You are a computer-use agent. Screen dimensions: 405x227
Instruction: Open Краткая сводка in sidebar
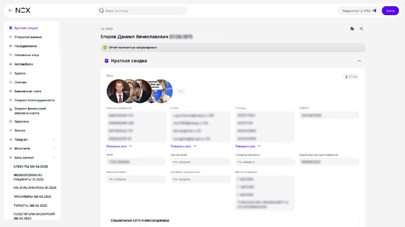point(26,28)
